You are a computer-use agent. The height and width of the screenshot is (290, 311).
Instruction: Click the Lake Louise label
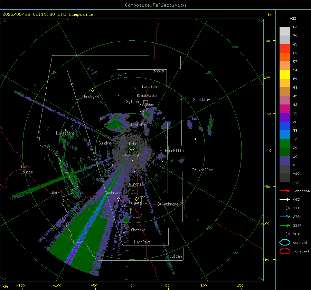click(27, 169)
